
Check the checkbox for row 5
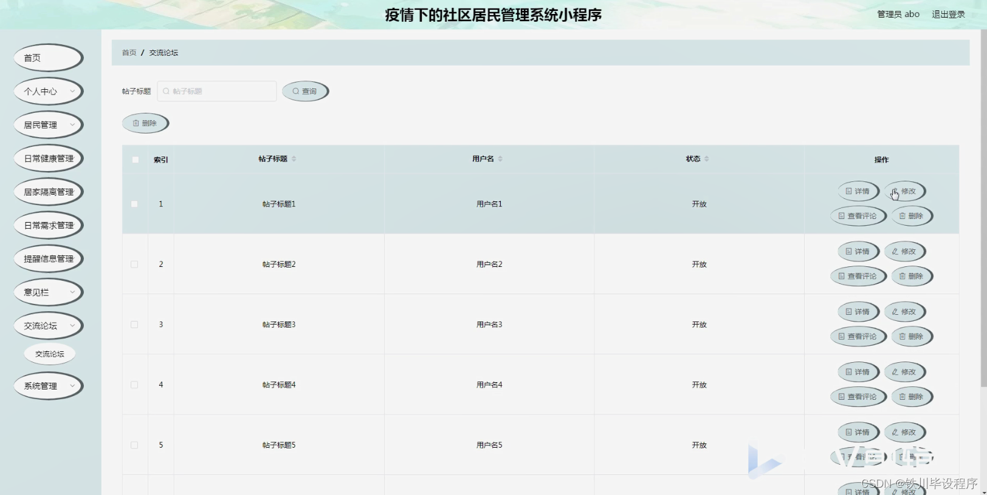[134, 445]
